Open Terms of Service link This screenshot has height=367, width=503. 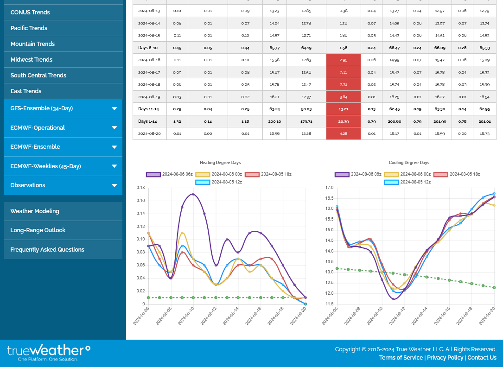tap(401, 358)
